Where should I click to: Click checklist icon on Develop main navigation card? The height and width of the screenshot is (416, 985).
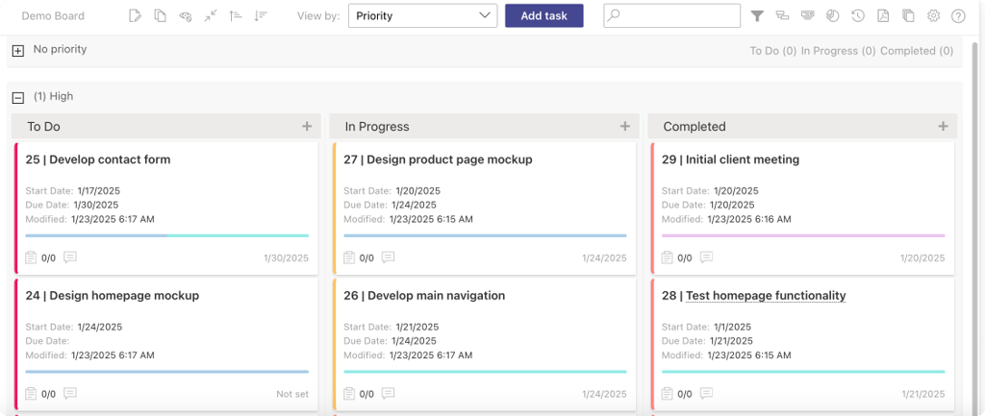point(349,393)
